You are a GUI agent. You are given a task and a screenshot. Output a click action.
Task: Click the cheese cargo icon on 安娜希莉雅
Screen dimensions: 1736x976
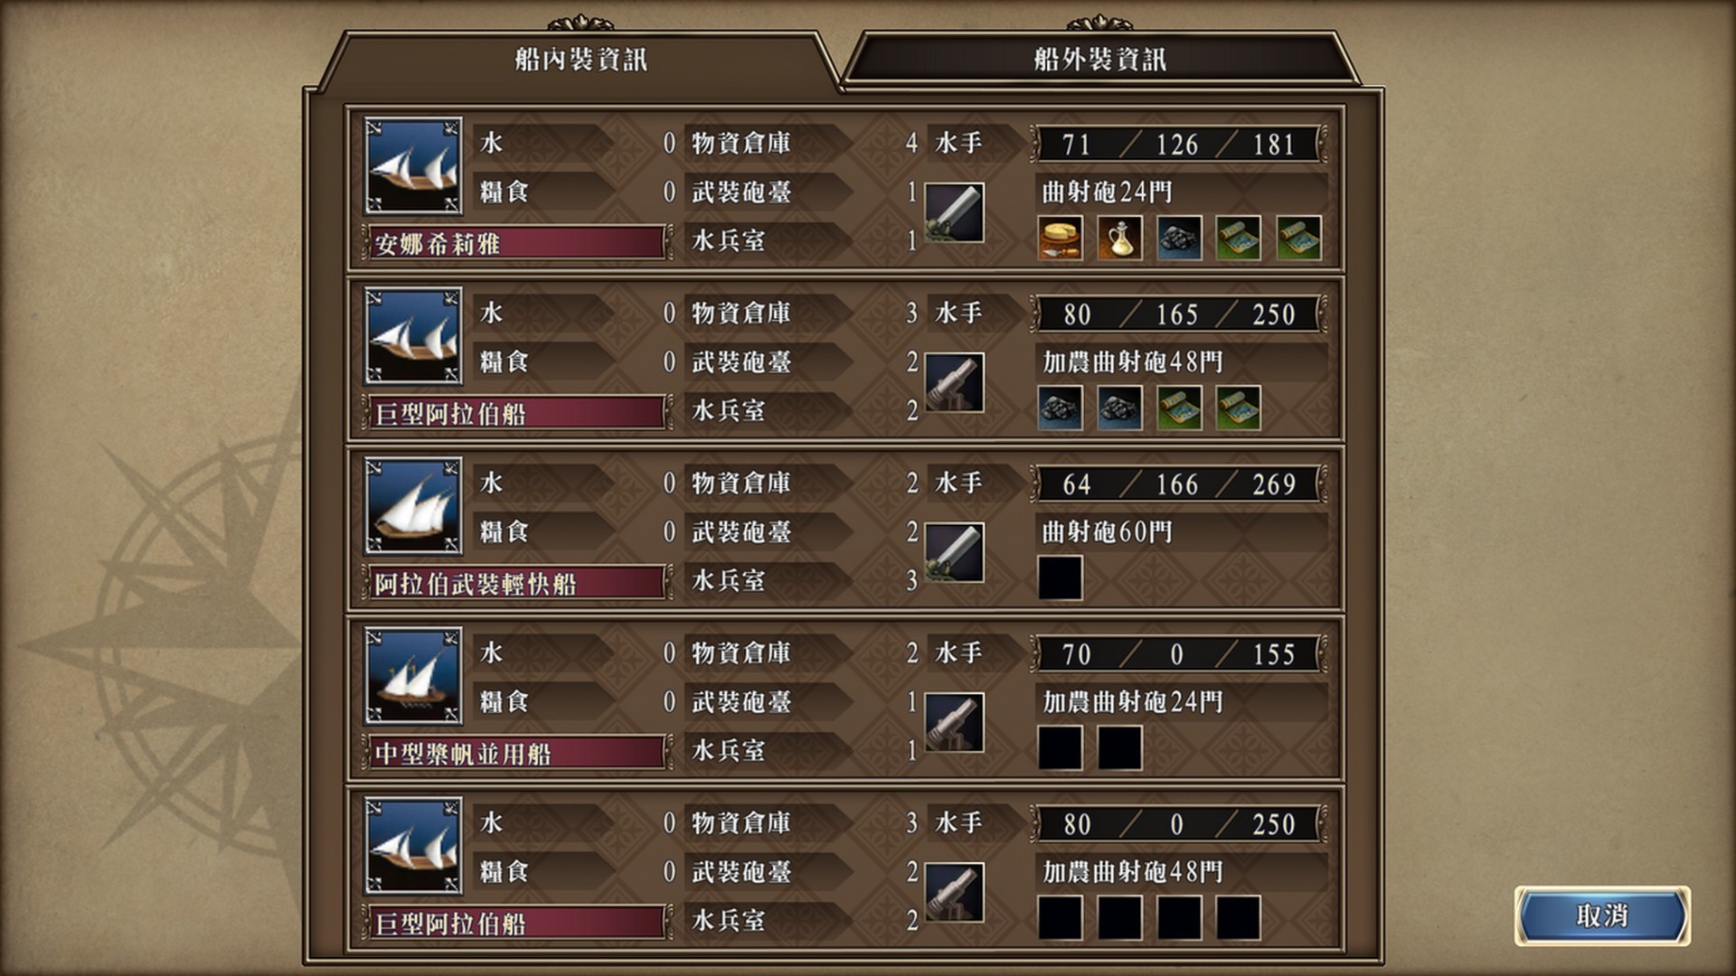click(x=1060, y=239)
